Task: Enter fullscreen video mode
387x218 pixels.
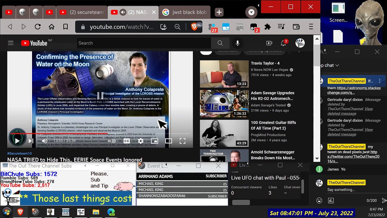Action: click(182, 141)
